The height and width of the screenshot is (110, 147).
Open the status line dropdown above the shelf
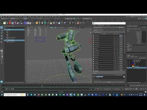tap(87, 19)
